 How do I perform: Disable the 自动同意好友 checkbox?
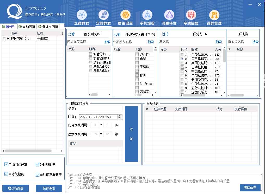coord(6,164)
